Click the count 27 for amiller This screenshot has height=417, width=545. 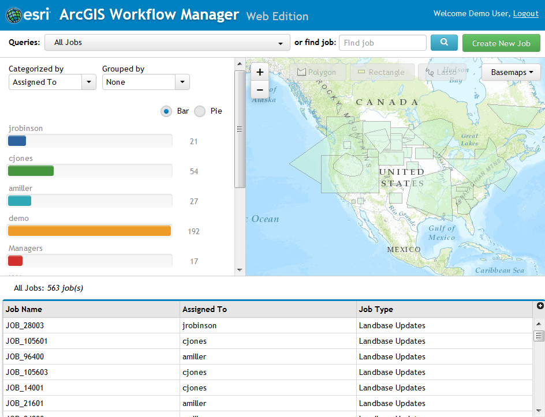pos(194,201)
